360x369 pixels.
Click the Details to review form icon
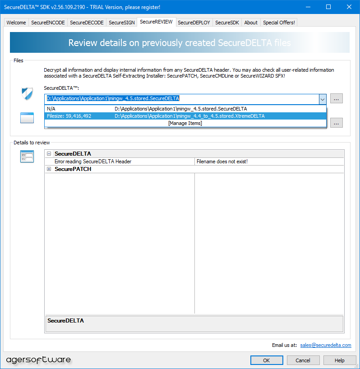tap(27, 157)
